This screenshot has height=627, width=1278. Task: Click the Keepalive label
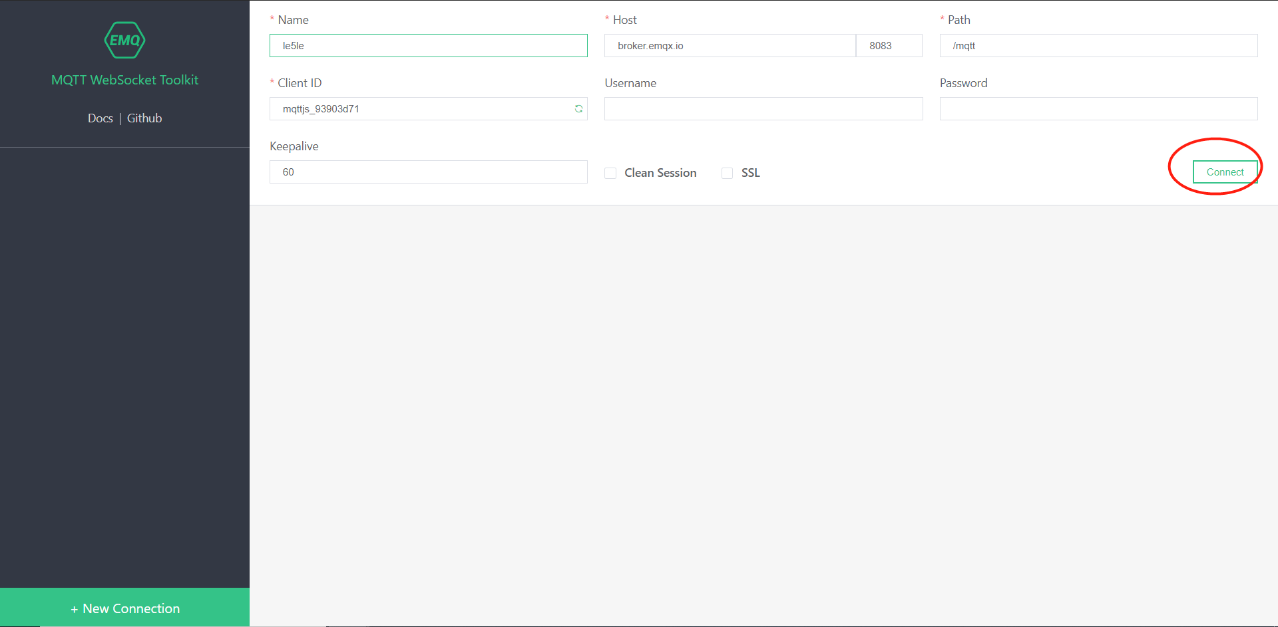pos(294,146)
